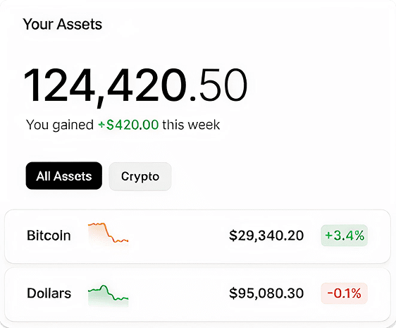Click the .50 cents portion of total
396x328 pixels.
point(218,85)
